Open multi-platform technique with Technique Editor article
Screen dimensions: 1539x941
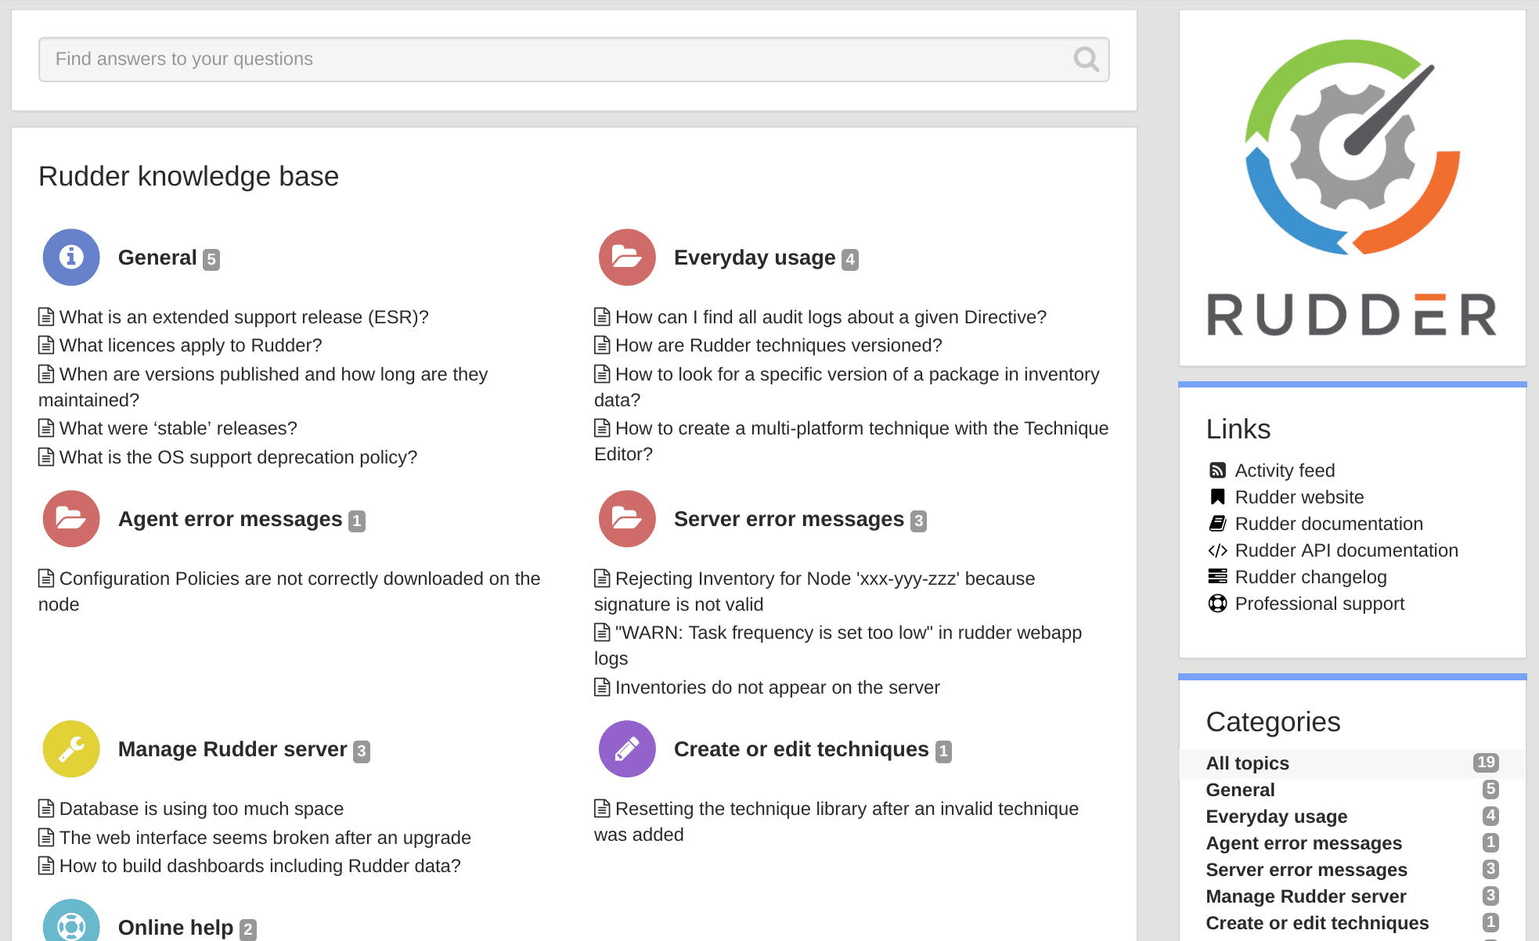coord(852,441)
